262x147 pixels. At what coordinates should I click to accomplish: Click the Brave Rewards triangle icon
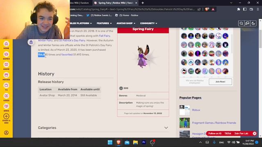click(213, 9)
